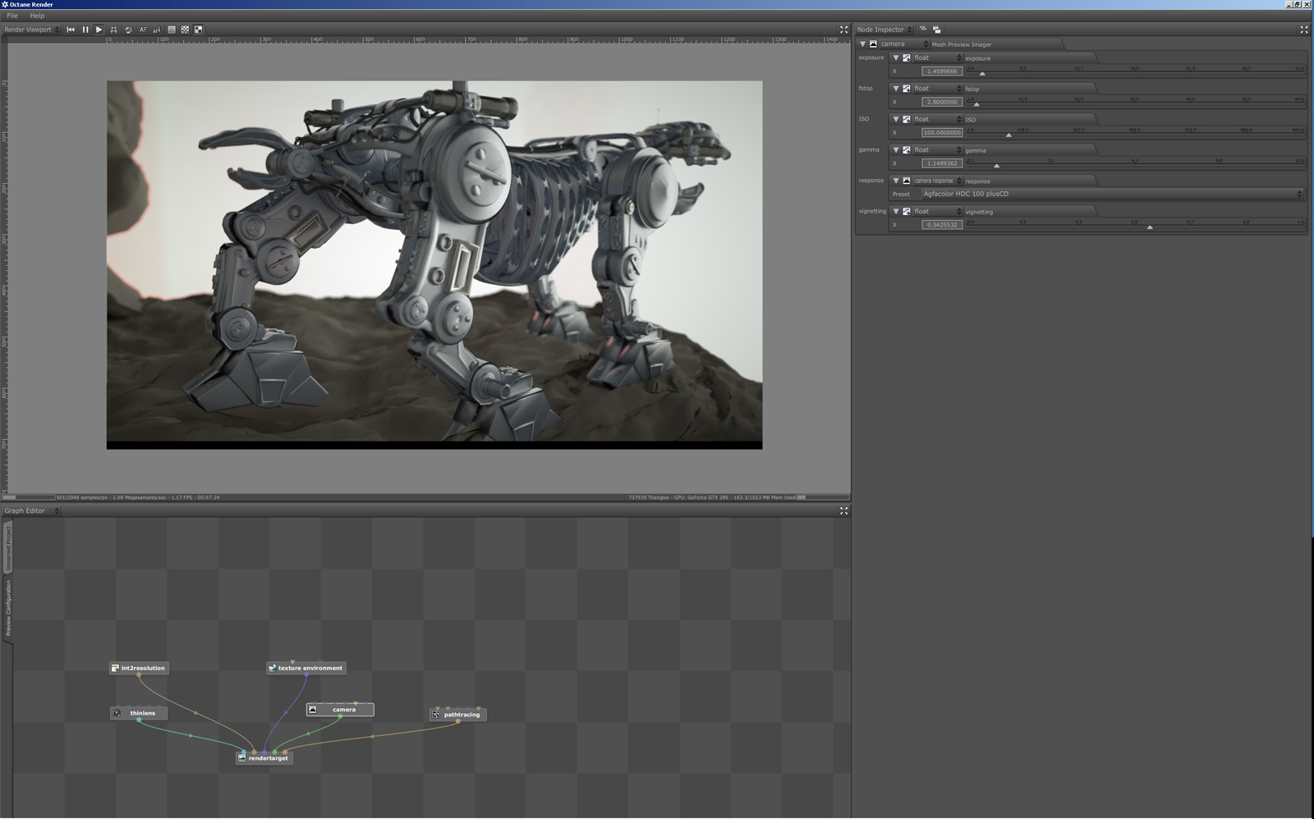
Task: Select the render region crop icon
Action: pos(113,30)
